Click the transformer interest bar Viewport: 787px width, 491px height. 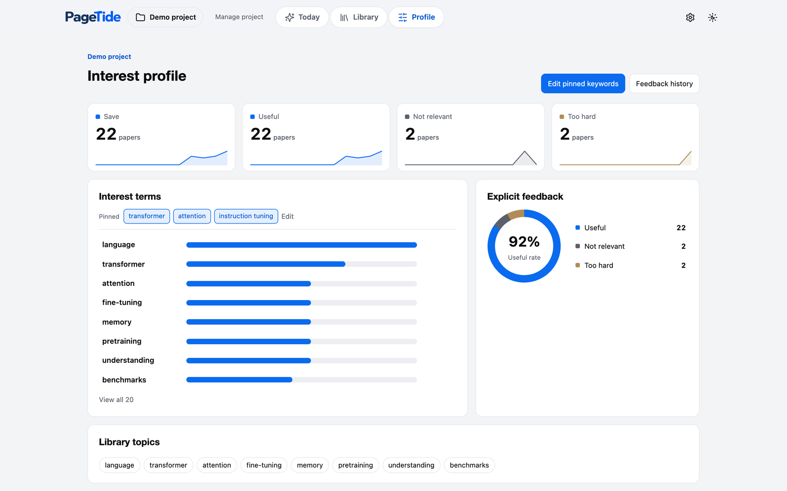coord(302,264)
